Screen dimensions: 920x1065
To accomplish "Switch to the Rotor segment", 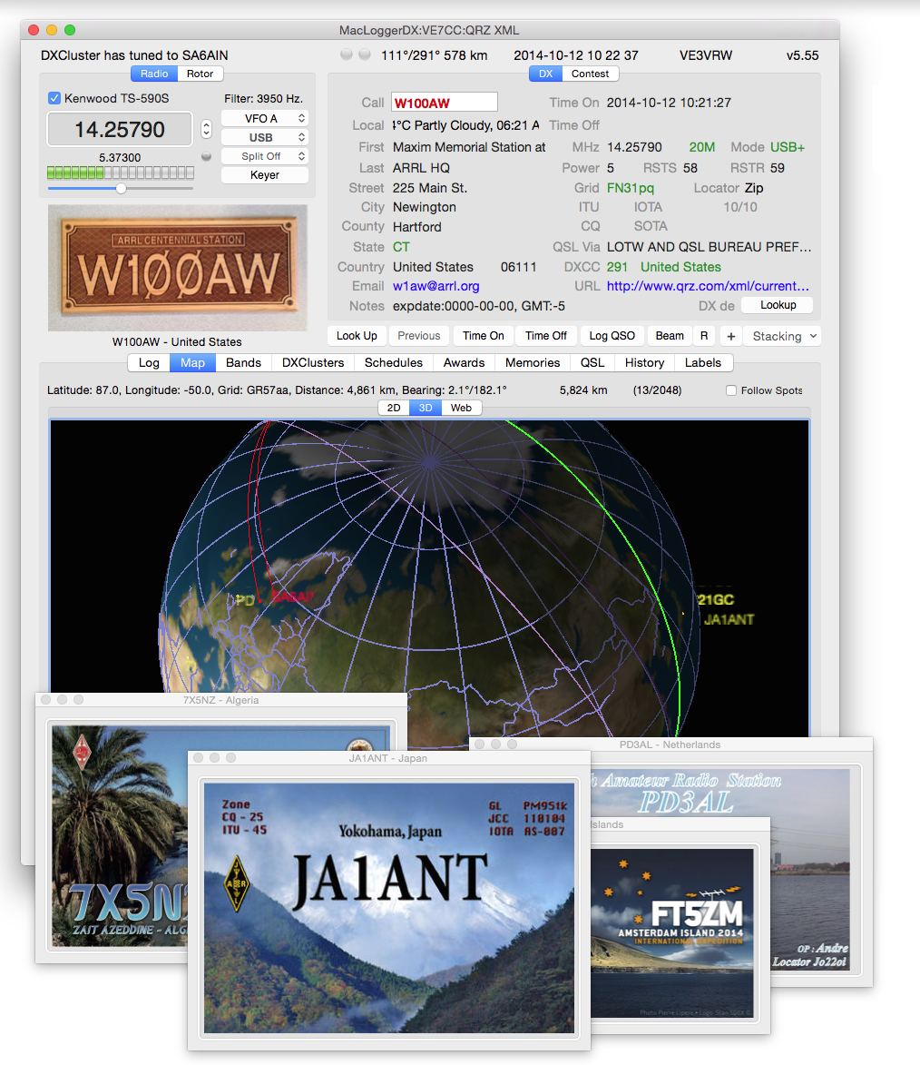I will (201, 74).
